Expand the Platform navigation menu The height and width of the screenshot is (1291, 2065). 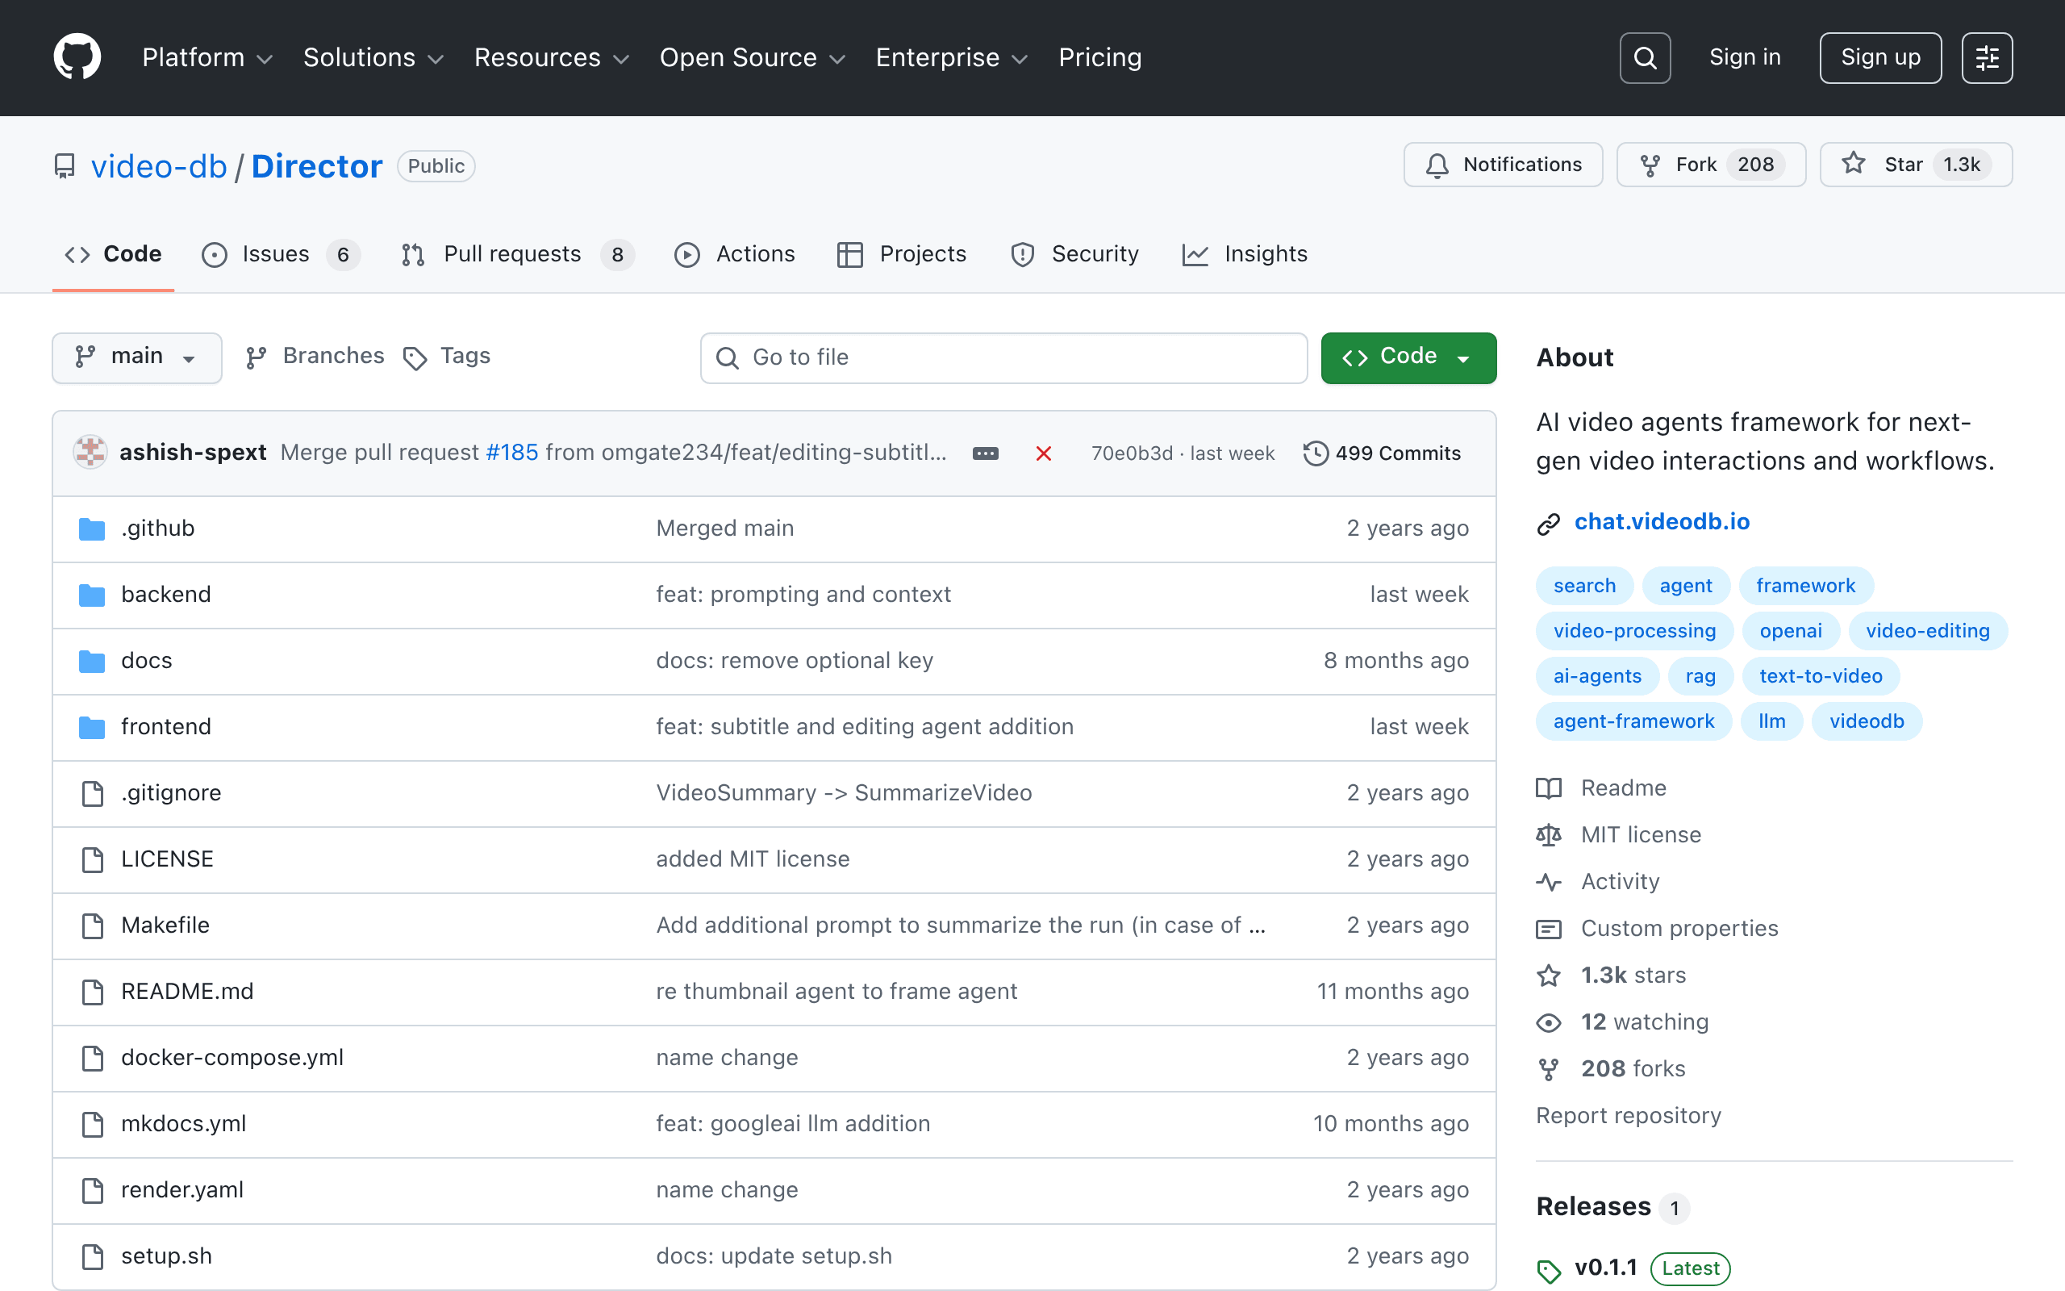[x=206, y=57]
